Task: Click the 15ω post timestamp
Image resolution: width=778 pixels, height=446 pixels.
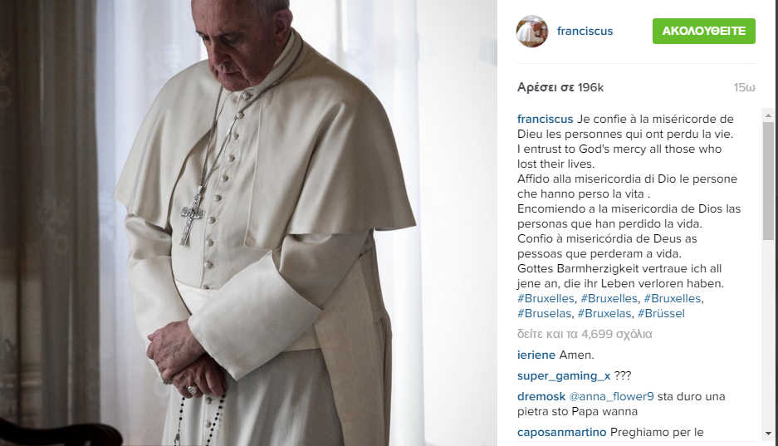Action: [744, 88]
